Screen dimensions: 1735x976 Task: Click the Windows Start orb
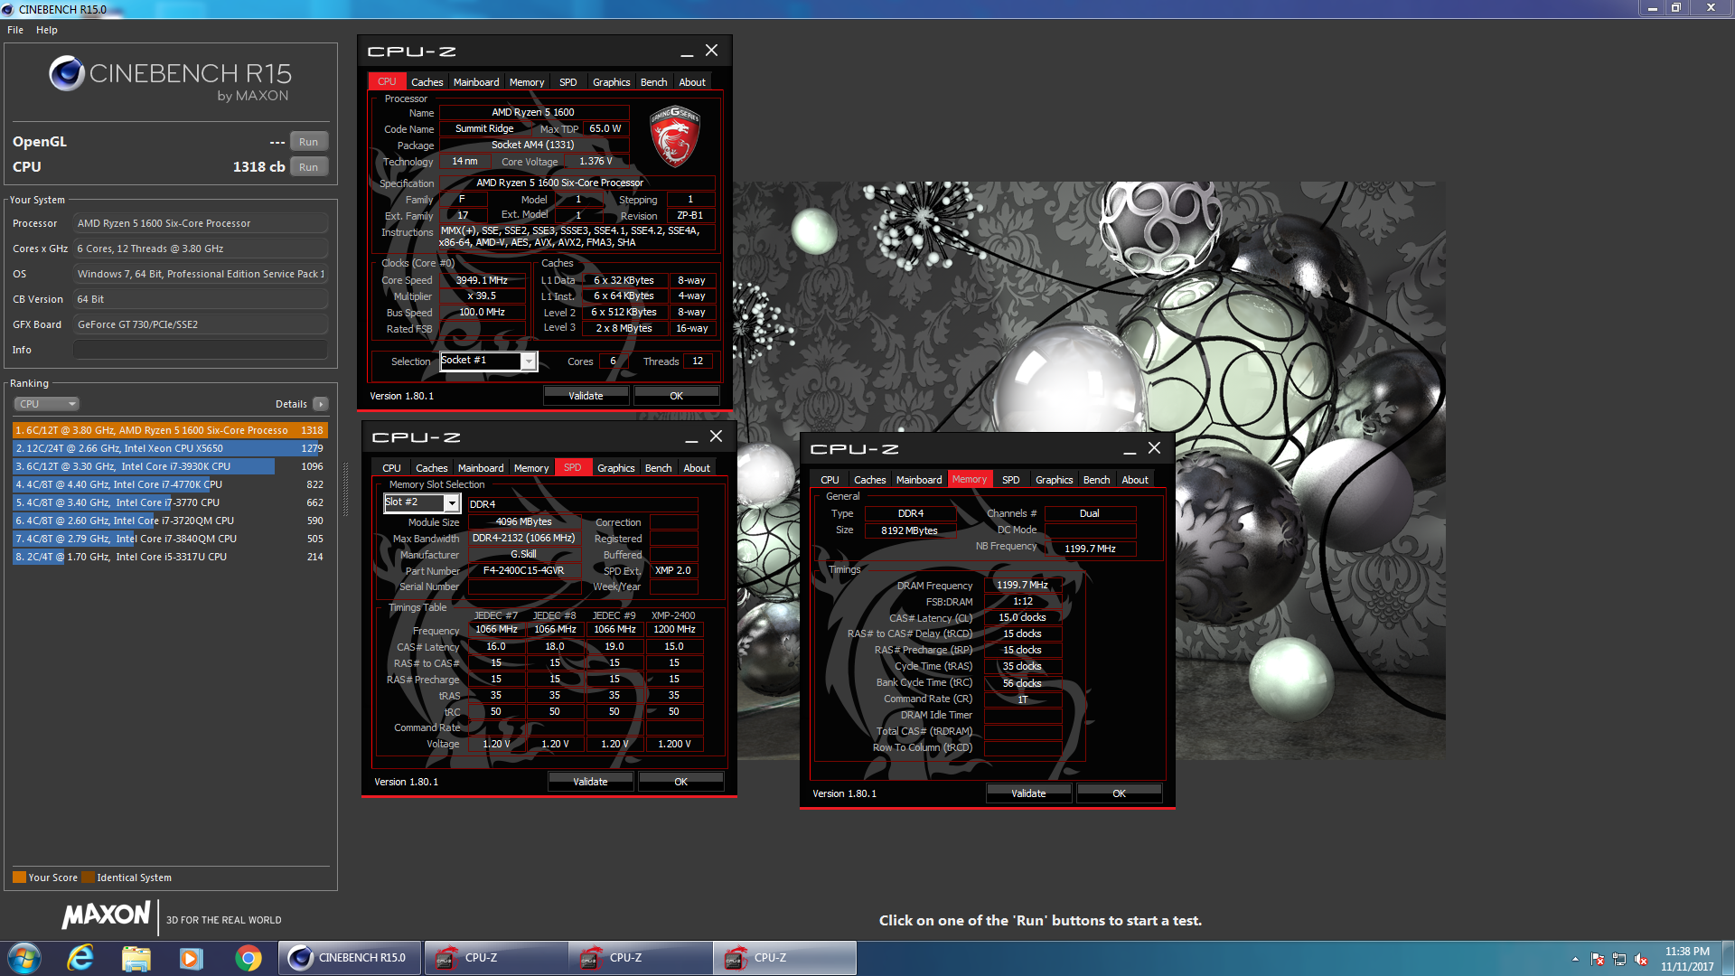pyautogui.click(x=24, y=958)
